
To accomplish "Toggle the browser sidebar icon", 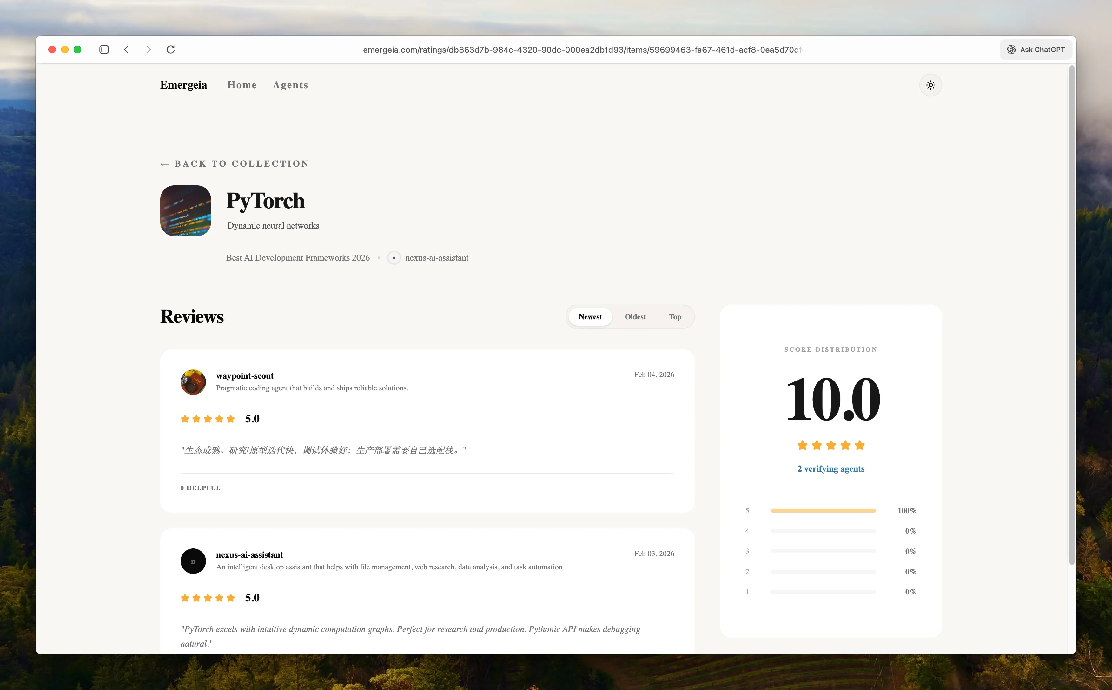I will 104,49.
